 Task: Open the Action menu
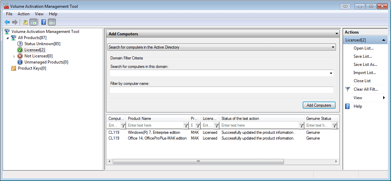(24, 14)
